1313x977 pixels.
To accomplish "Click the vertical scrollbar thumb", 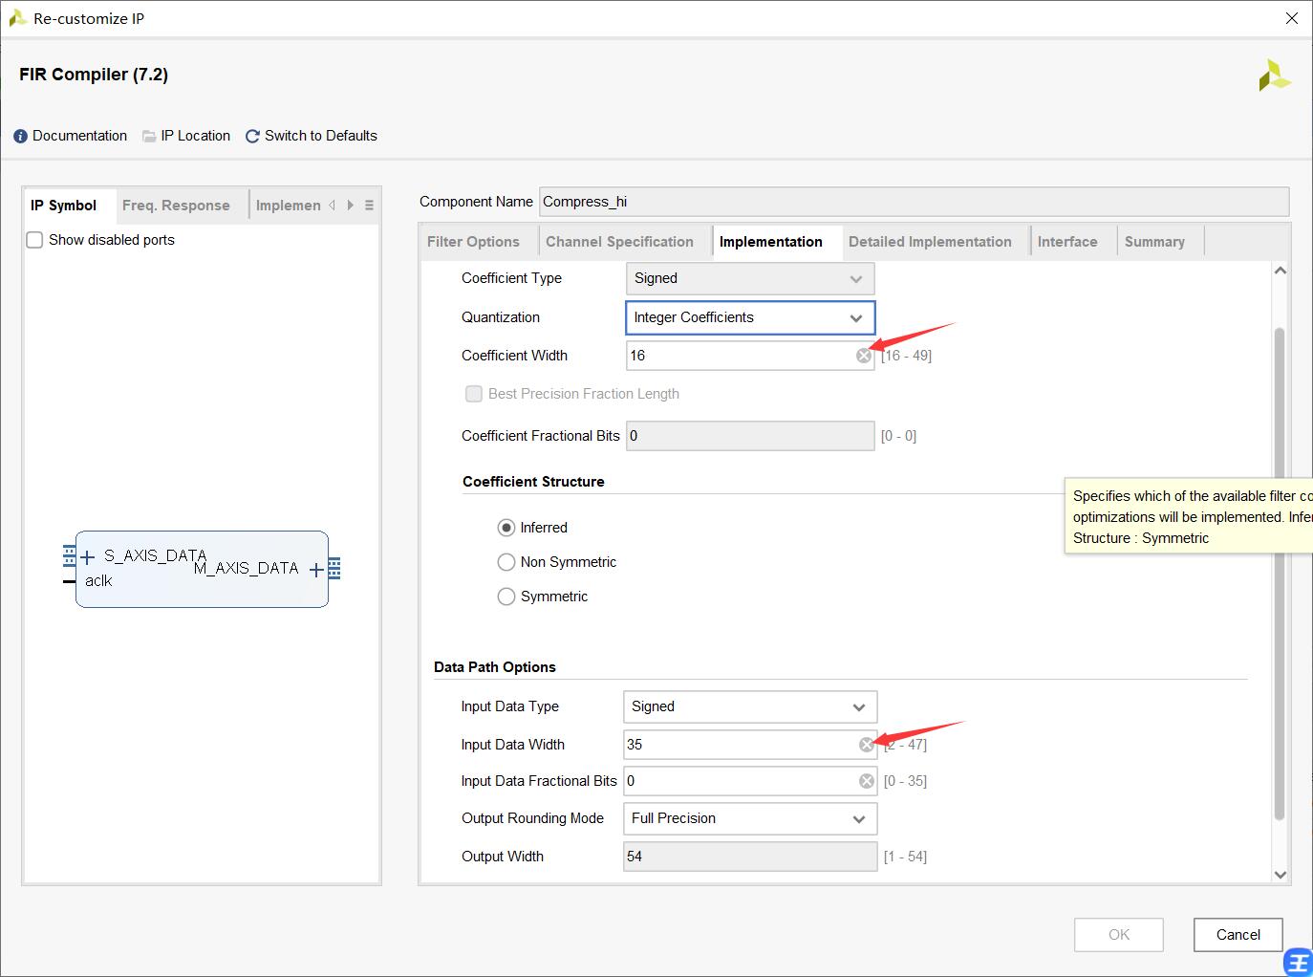I will point(1280,574).
